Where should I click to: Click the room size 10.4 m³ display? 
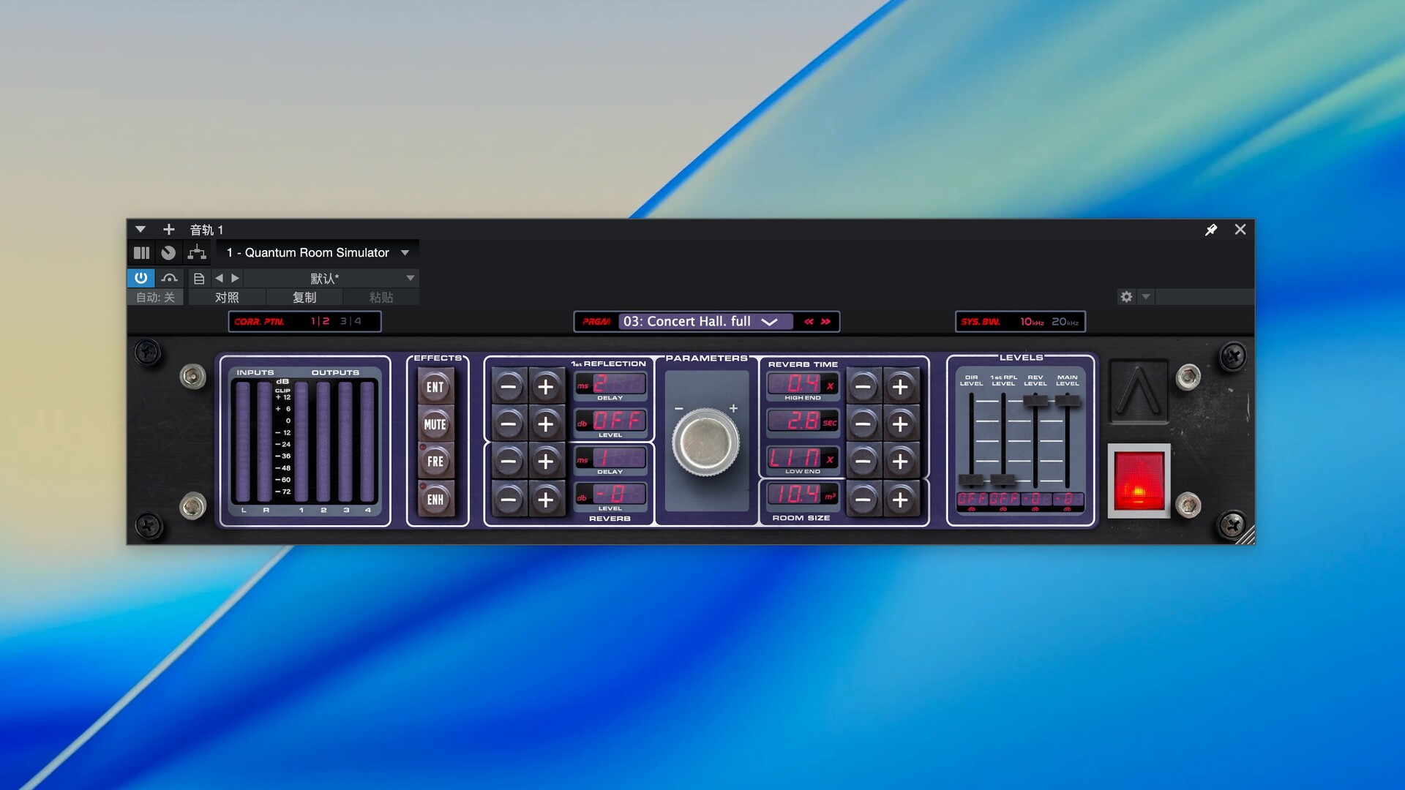point(802,494)
